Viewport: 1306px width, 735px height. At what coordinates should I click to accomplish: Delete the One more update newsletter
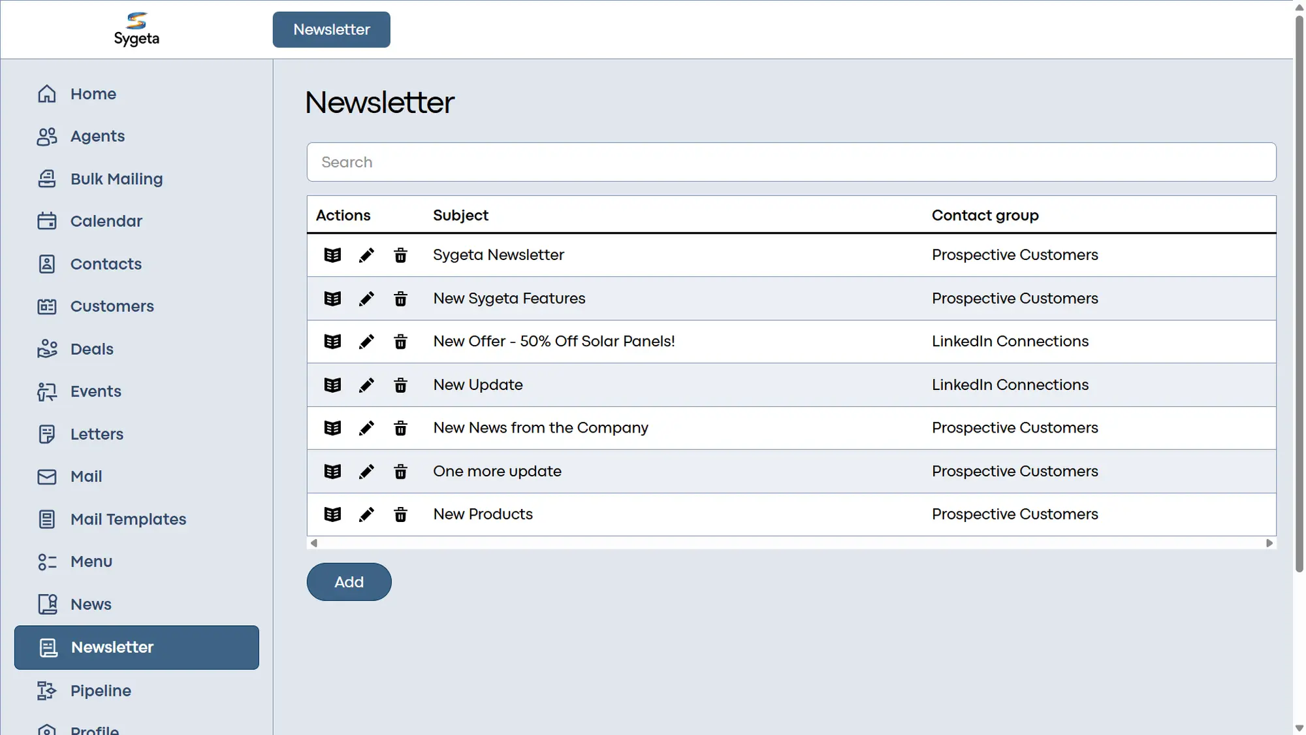[400, 471]
